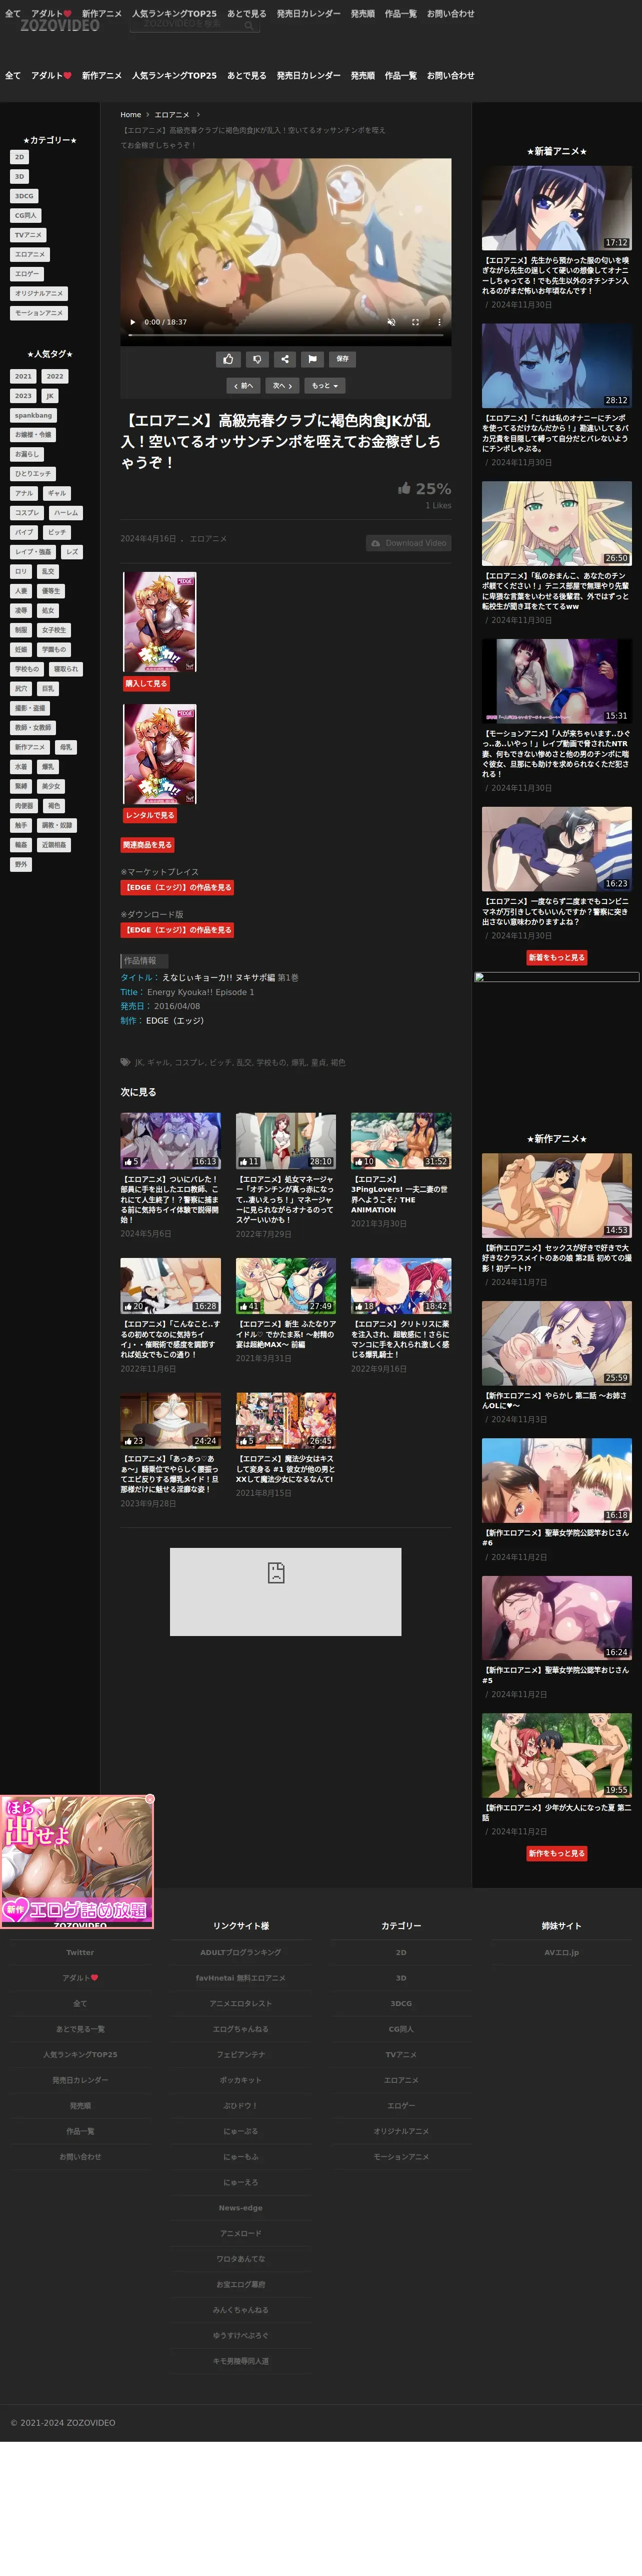
Task: Click the 関連商品を見る button
Action: (x=148, y=845)
